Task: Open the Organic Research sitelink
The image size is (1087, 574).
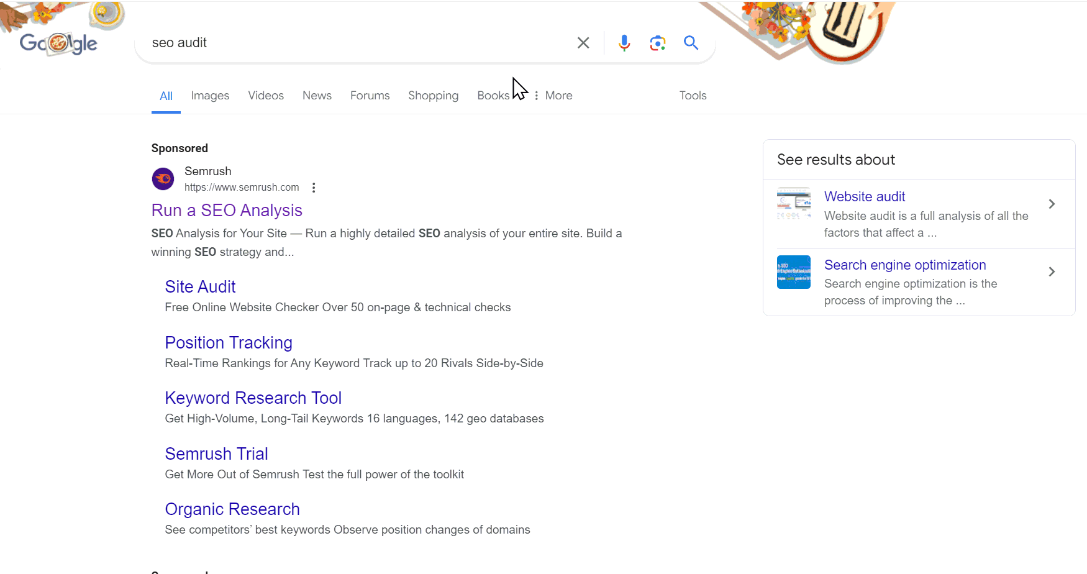Action: point(232,509)
